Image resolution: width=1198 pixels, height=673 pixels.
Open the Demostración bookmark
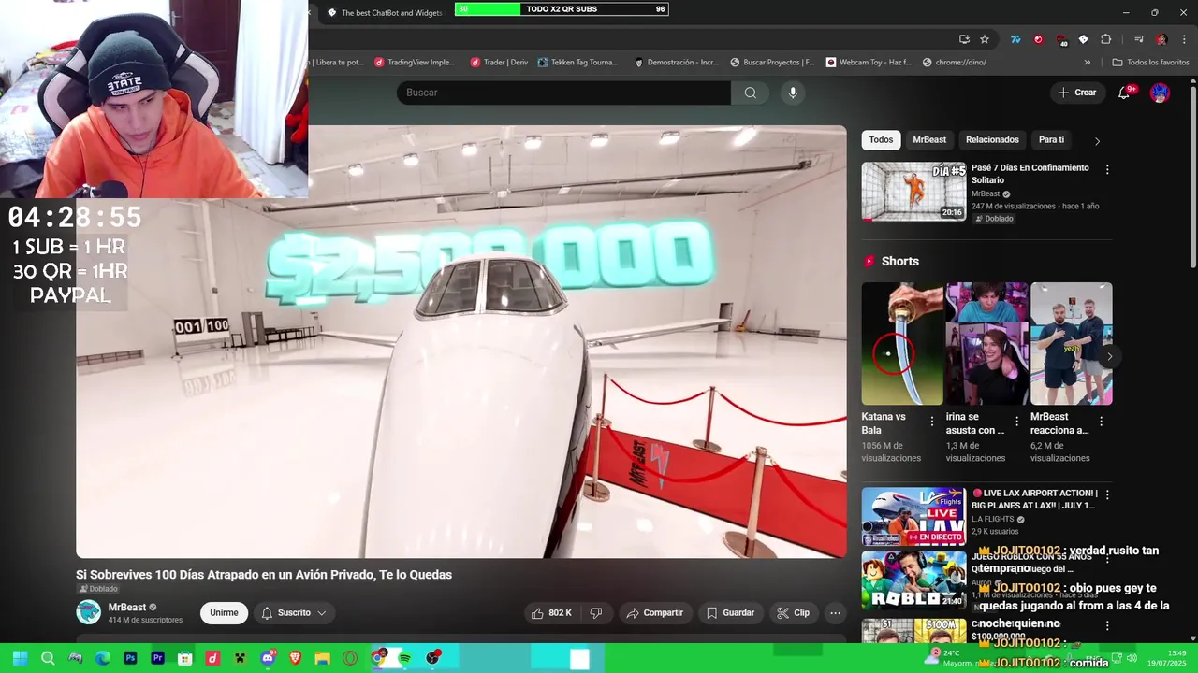point(677,63)
